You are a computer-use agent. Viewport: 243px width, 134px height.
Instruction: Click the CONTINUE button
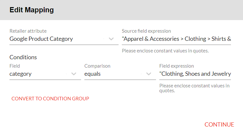coord(219,125)
